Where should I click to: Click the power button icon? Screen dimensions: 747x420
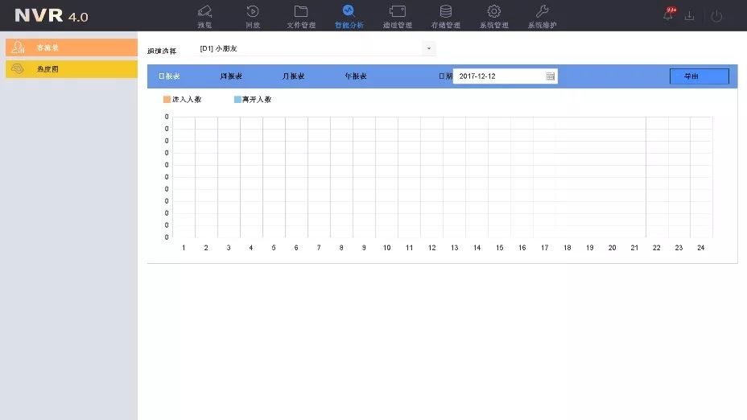716,16
